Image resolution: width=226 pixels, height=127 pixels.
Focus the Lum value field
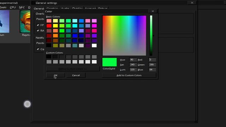point(133,69)
